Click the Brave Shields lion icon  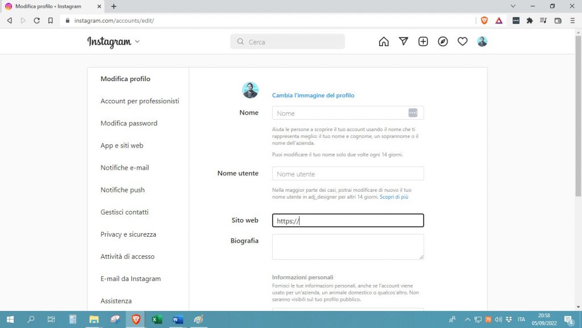484,20
